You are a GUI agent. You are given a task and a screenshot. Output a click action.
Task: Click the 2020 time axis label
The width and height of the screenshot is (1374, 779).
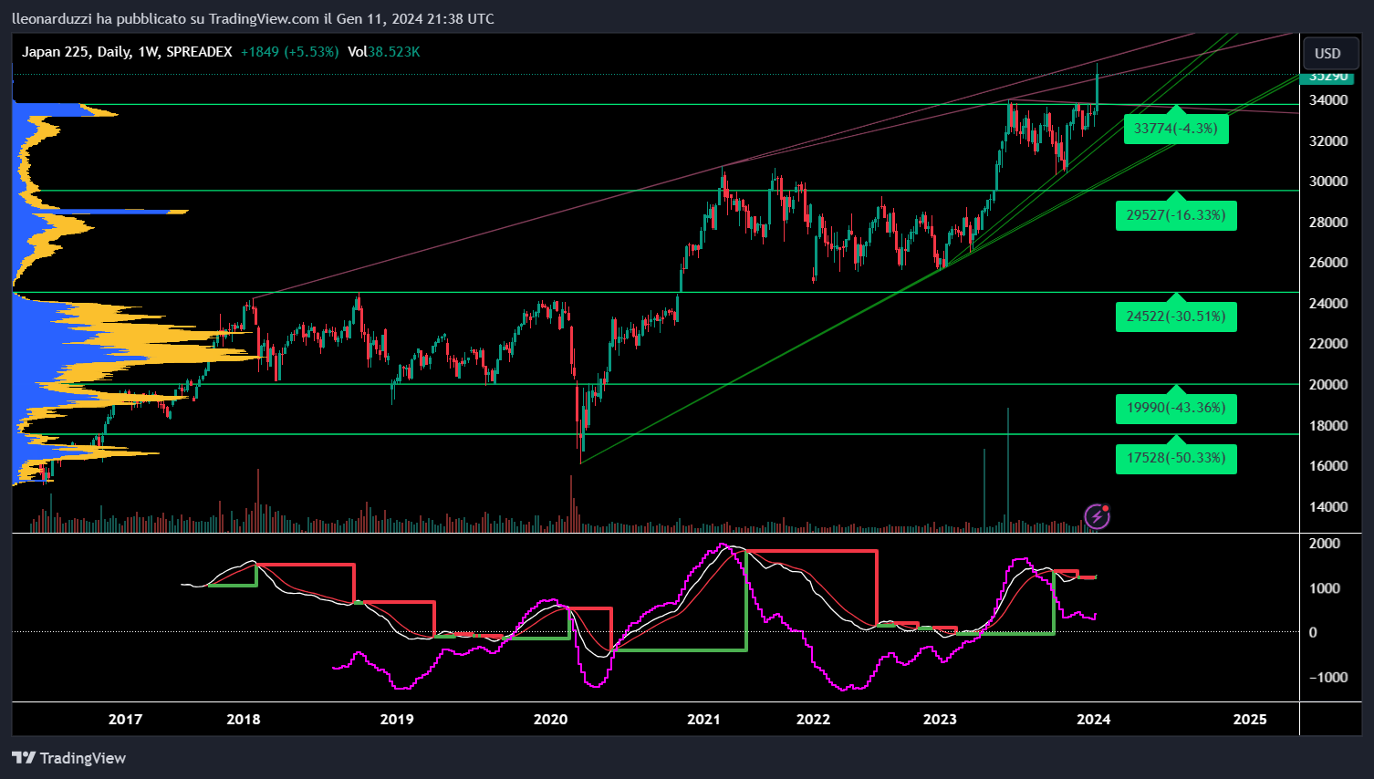coord(550,720)
